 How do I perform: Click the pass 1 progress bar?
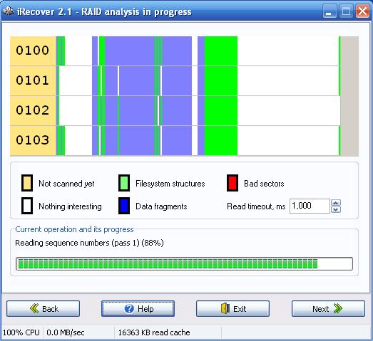[x=184, y=264]
